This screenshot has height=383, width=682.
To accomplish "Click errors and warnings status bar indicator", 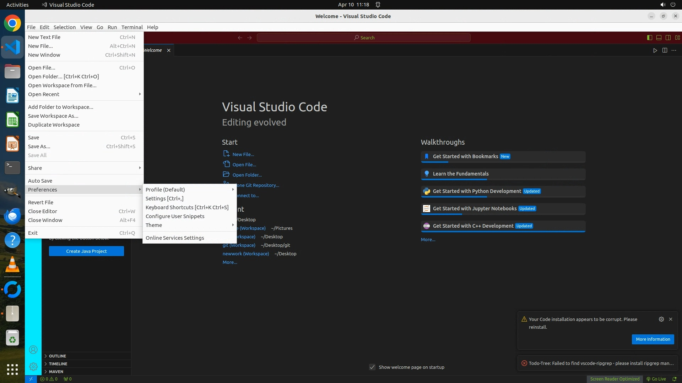I will coord(49,379).
